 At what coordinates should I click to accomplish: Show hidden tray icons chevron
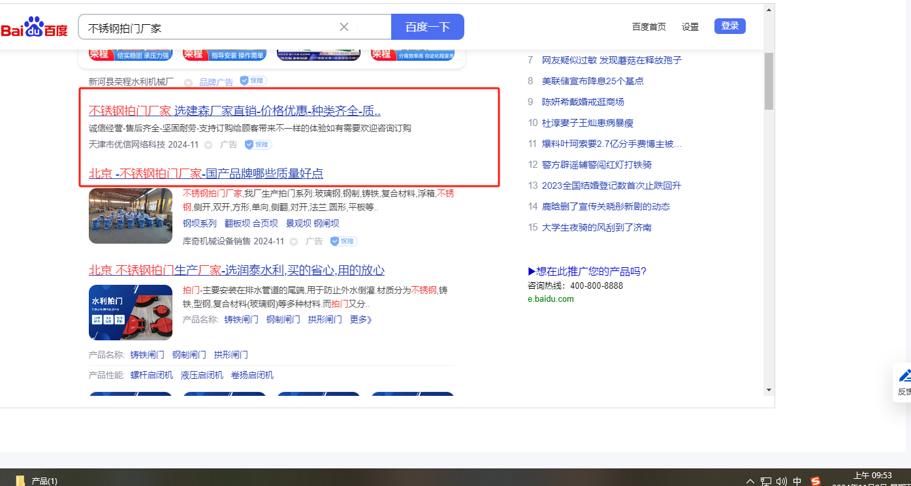pos(750,481)
